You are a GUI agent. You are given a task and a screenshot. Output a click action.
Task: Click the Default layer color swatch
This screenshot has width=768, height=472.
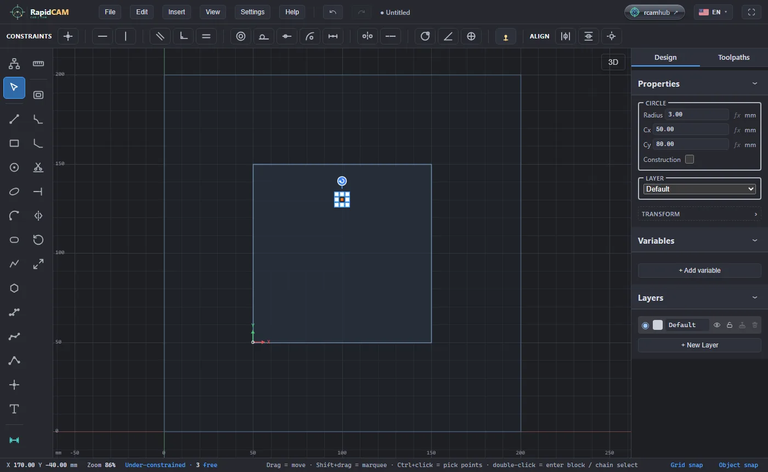coord(658,325)
